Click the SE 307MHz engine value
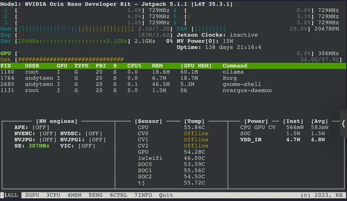The image size is (347, 201). click(39, 146)
